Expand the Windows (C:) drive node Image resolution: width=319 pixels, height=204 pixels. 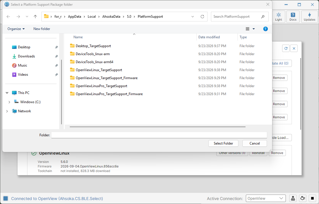tap(9, 102)
